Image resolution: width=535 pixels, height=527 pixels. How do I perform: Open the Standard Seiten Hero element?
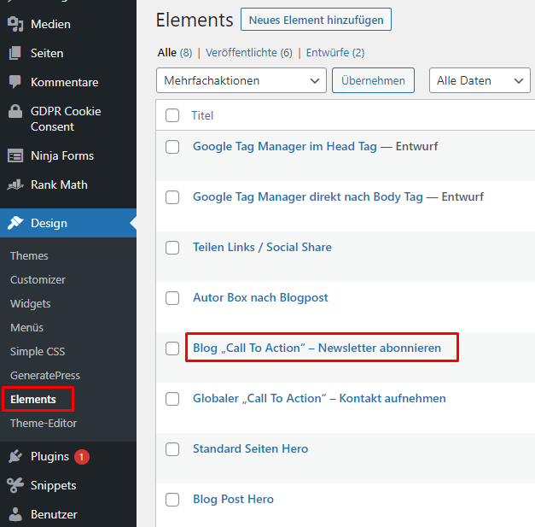pos(251,448)
